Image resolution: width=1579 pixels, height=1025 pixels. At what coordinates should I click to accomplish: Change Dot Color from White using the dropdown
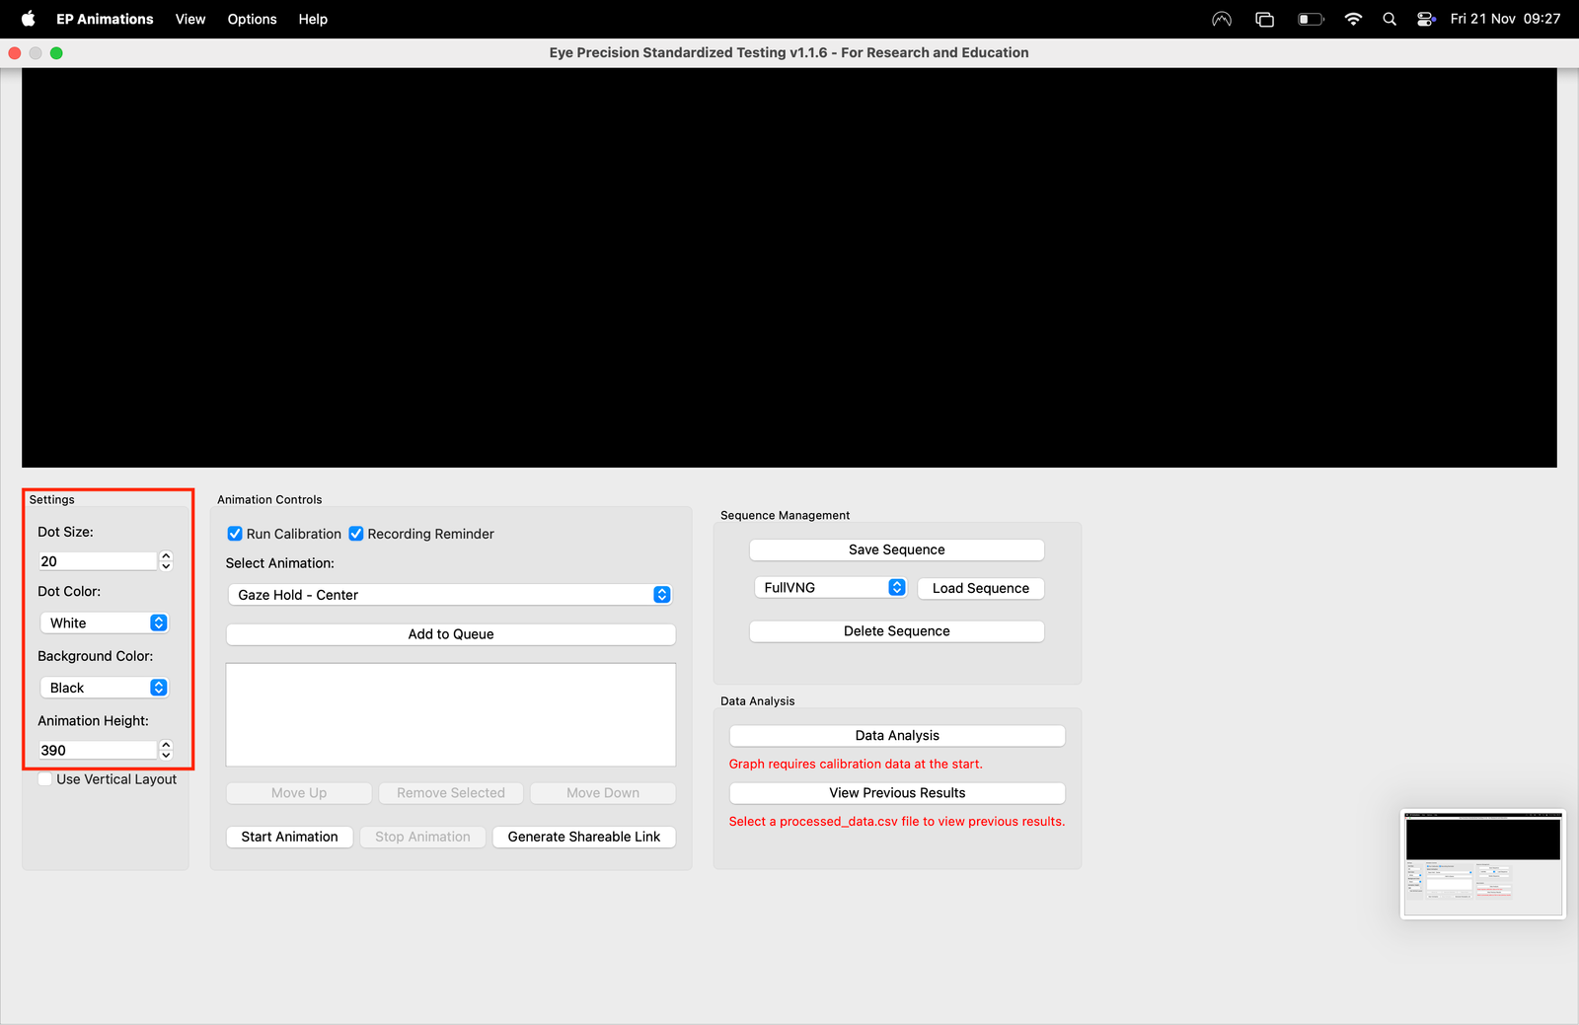coord(158,622)
